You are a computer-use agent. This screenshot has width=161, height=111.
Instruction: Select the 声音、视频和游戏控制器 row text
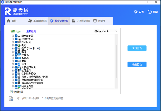tap(35, 77)
